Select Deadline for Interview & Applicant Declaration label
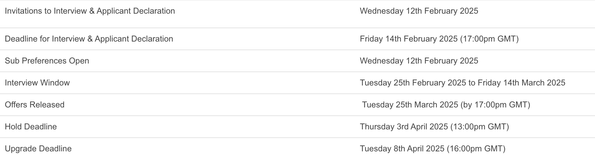 click(x=89, y=39)
